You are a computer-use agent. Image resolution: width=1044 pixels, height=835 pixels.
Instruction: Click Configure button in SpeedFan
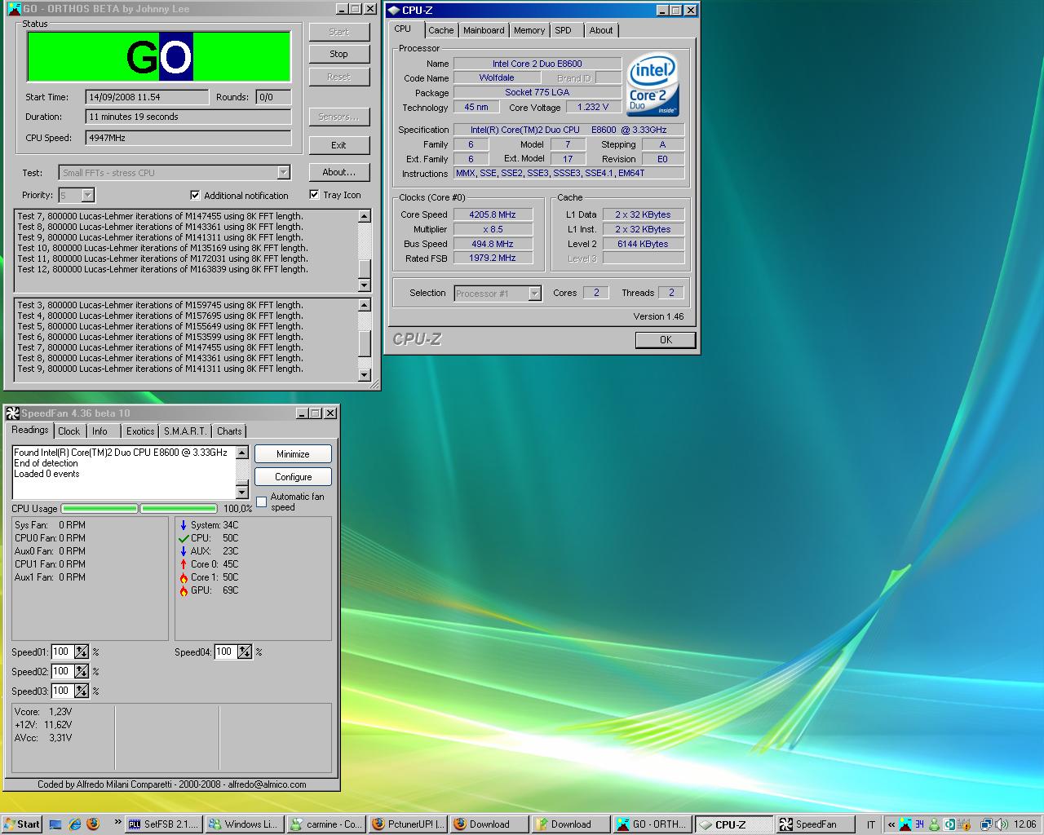[x=293, y=477]
